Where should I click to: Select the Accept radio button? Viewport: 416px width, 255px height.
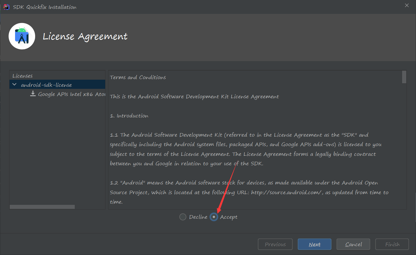[214, 217]
